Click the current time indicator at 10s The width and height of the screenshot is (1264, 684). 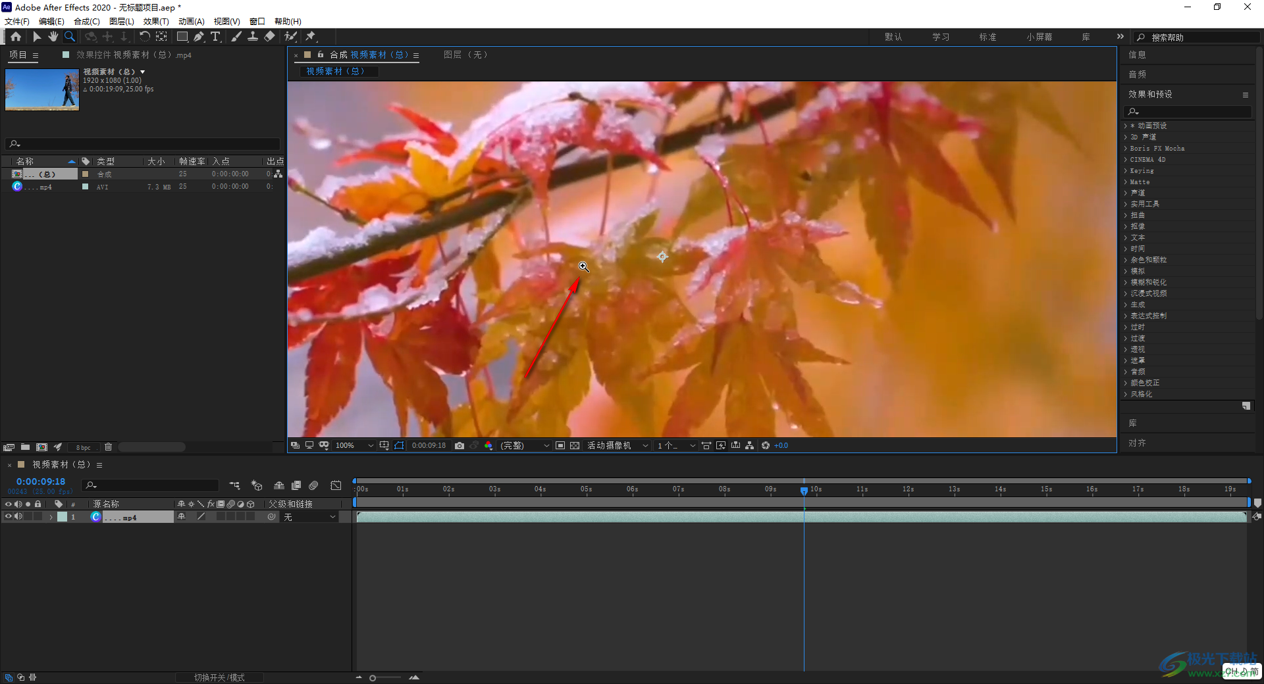[804, 491]
